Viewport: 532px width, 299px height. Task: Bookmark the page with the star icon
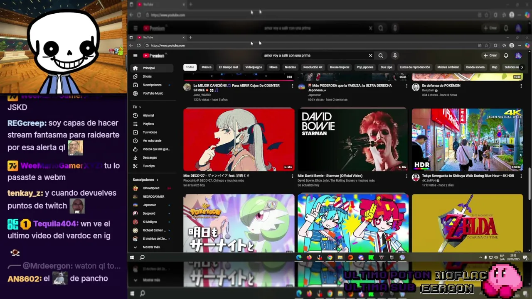click(486, 45)
